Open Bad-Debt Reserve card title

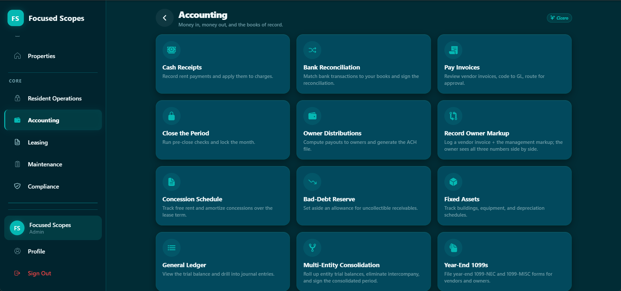pos(329,199)
